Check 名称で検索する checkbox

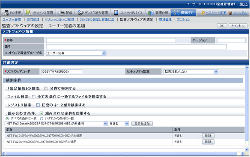tap(46, 89)
